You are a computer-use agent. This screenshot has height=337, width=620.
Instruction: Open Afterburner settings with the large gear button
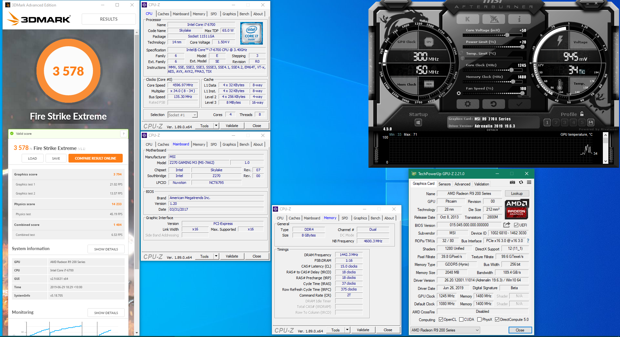467,104
